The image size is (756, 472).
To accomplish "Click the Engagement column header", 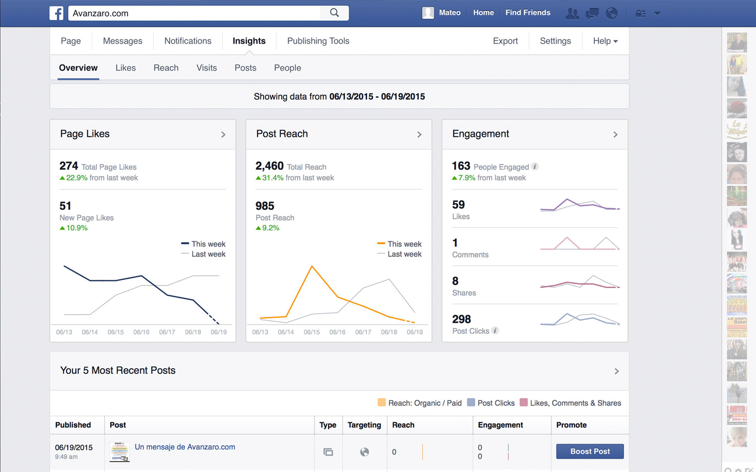I will 500,425.
